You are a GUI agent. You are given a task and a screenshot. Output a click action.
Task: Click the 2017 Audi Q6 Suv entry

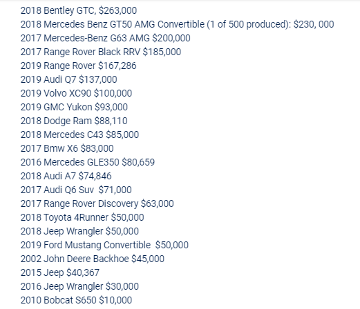[76, 190]
